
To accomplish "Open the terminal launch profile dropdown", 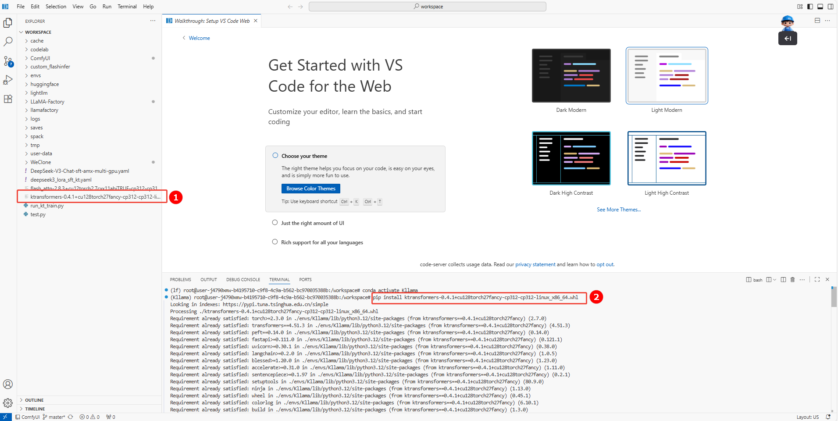I will tap(774, 280).
